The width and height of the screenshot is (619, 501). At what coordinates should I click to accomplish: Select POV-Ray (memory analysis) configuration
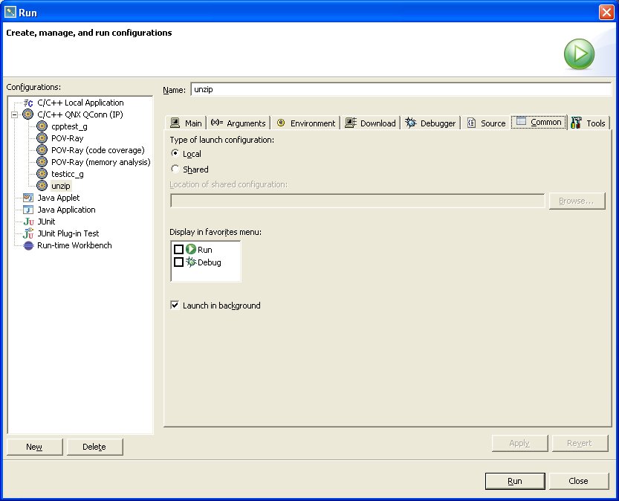pos(100,162)
